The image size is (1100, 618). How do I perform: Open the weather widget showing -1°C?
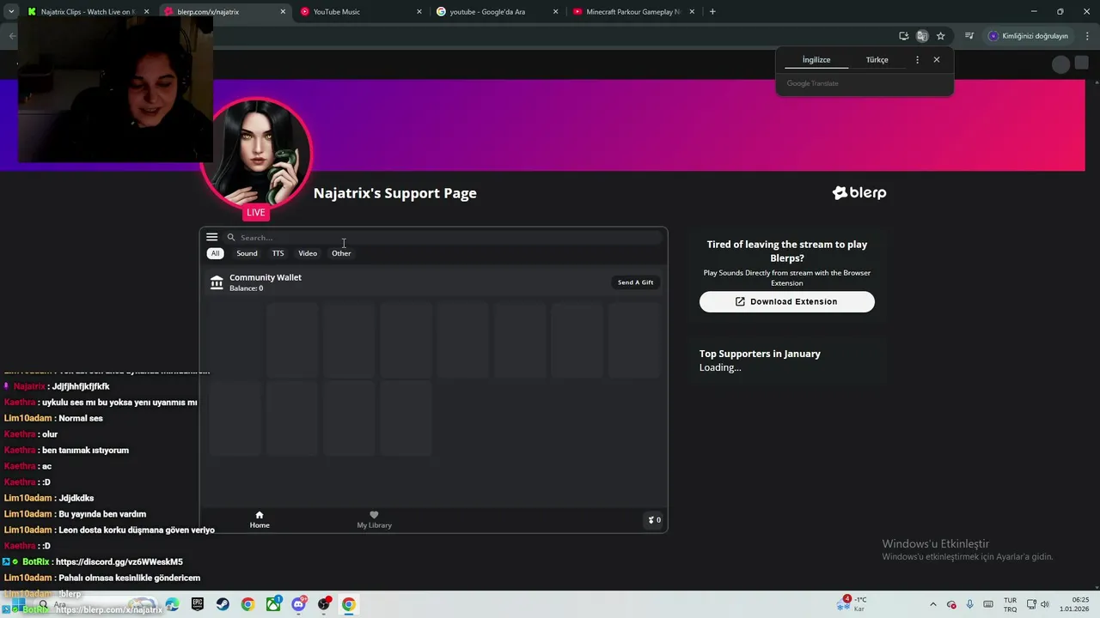tap(852, 603)
